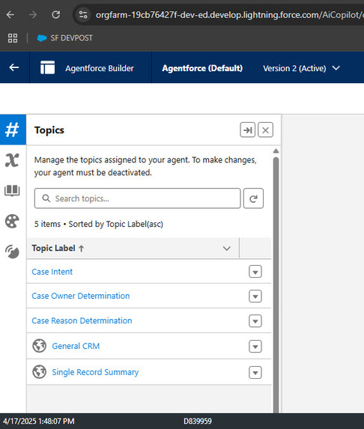Image resolution: width=364 pixels, height=429 pixels.
Task: Go back using Agentforce Builder back arrow
Action: (x=14, y=67)
